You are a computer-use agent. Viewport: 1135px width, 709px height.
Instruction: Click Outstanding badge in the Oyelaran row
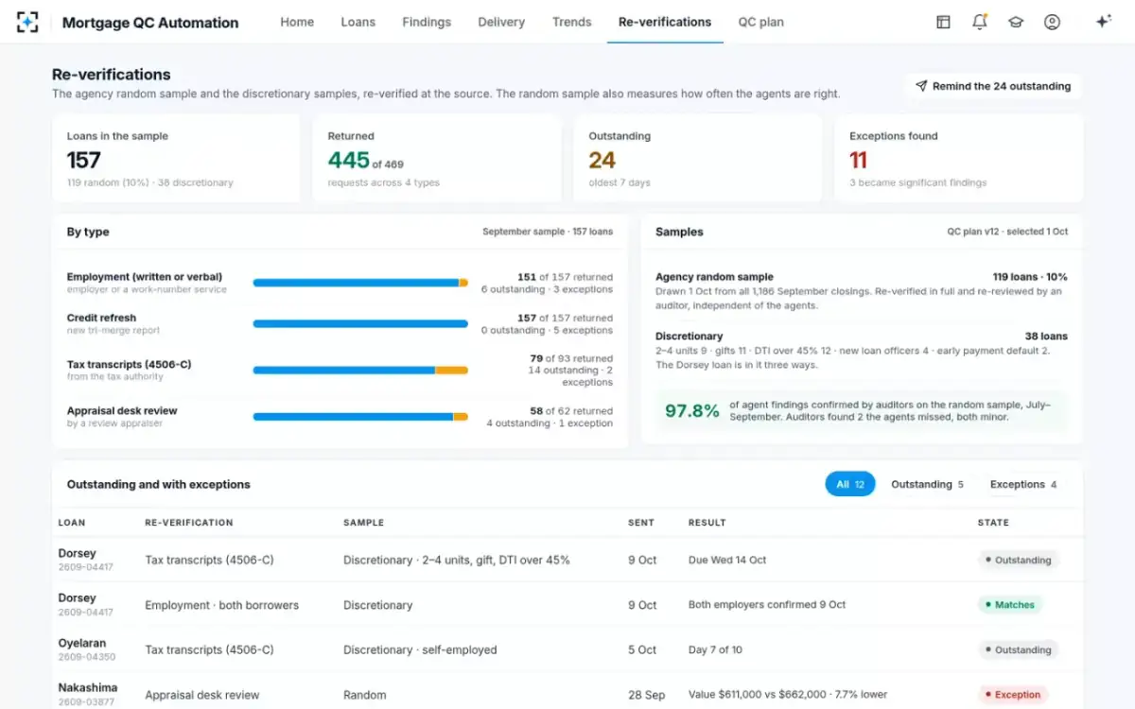click(1018, 649)
